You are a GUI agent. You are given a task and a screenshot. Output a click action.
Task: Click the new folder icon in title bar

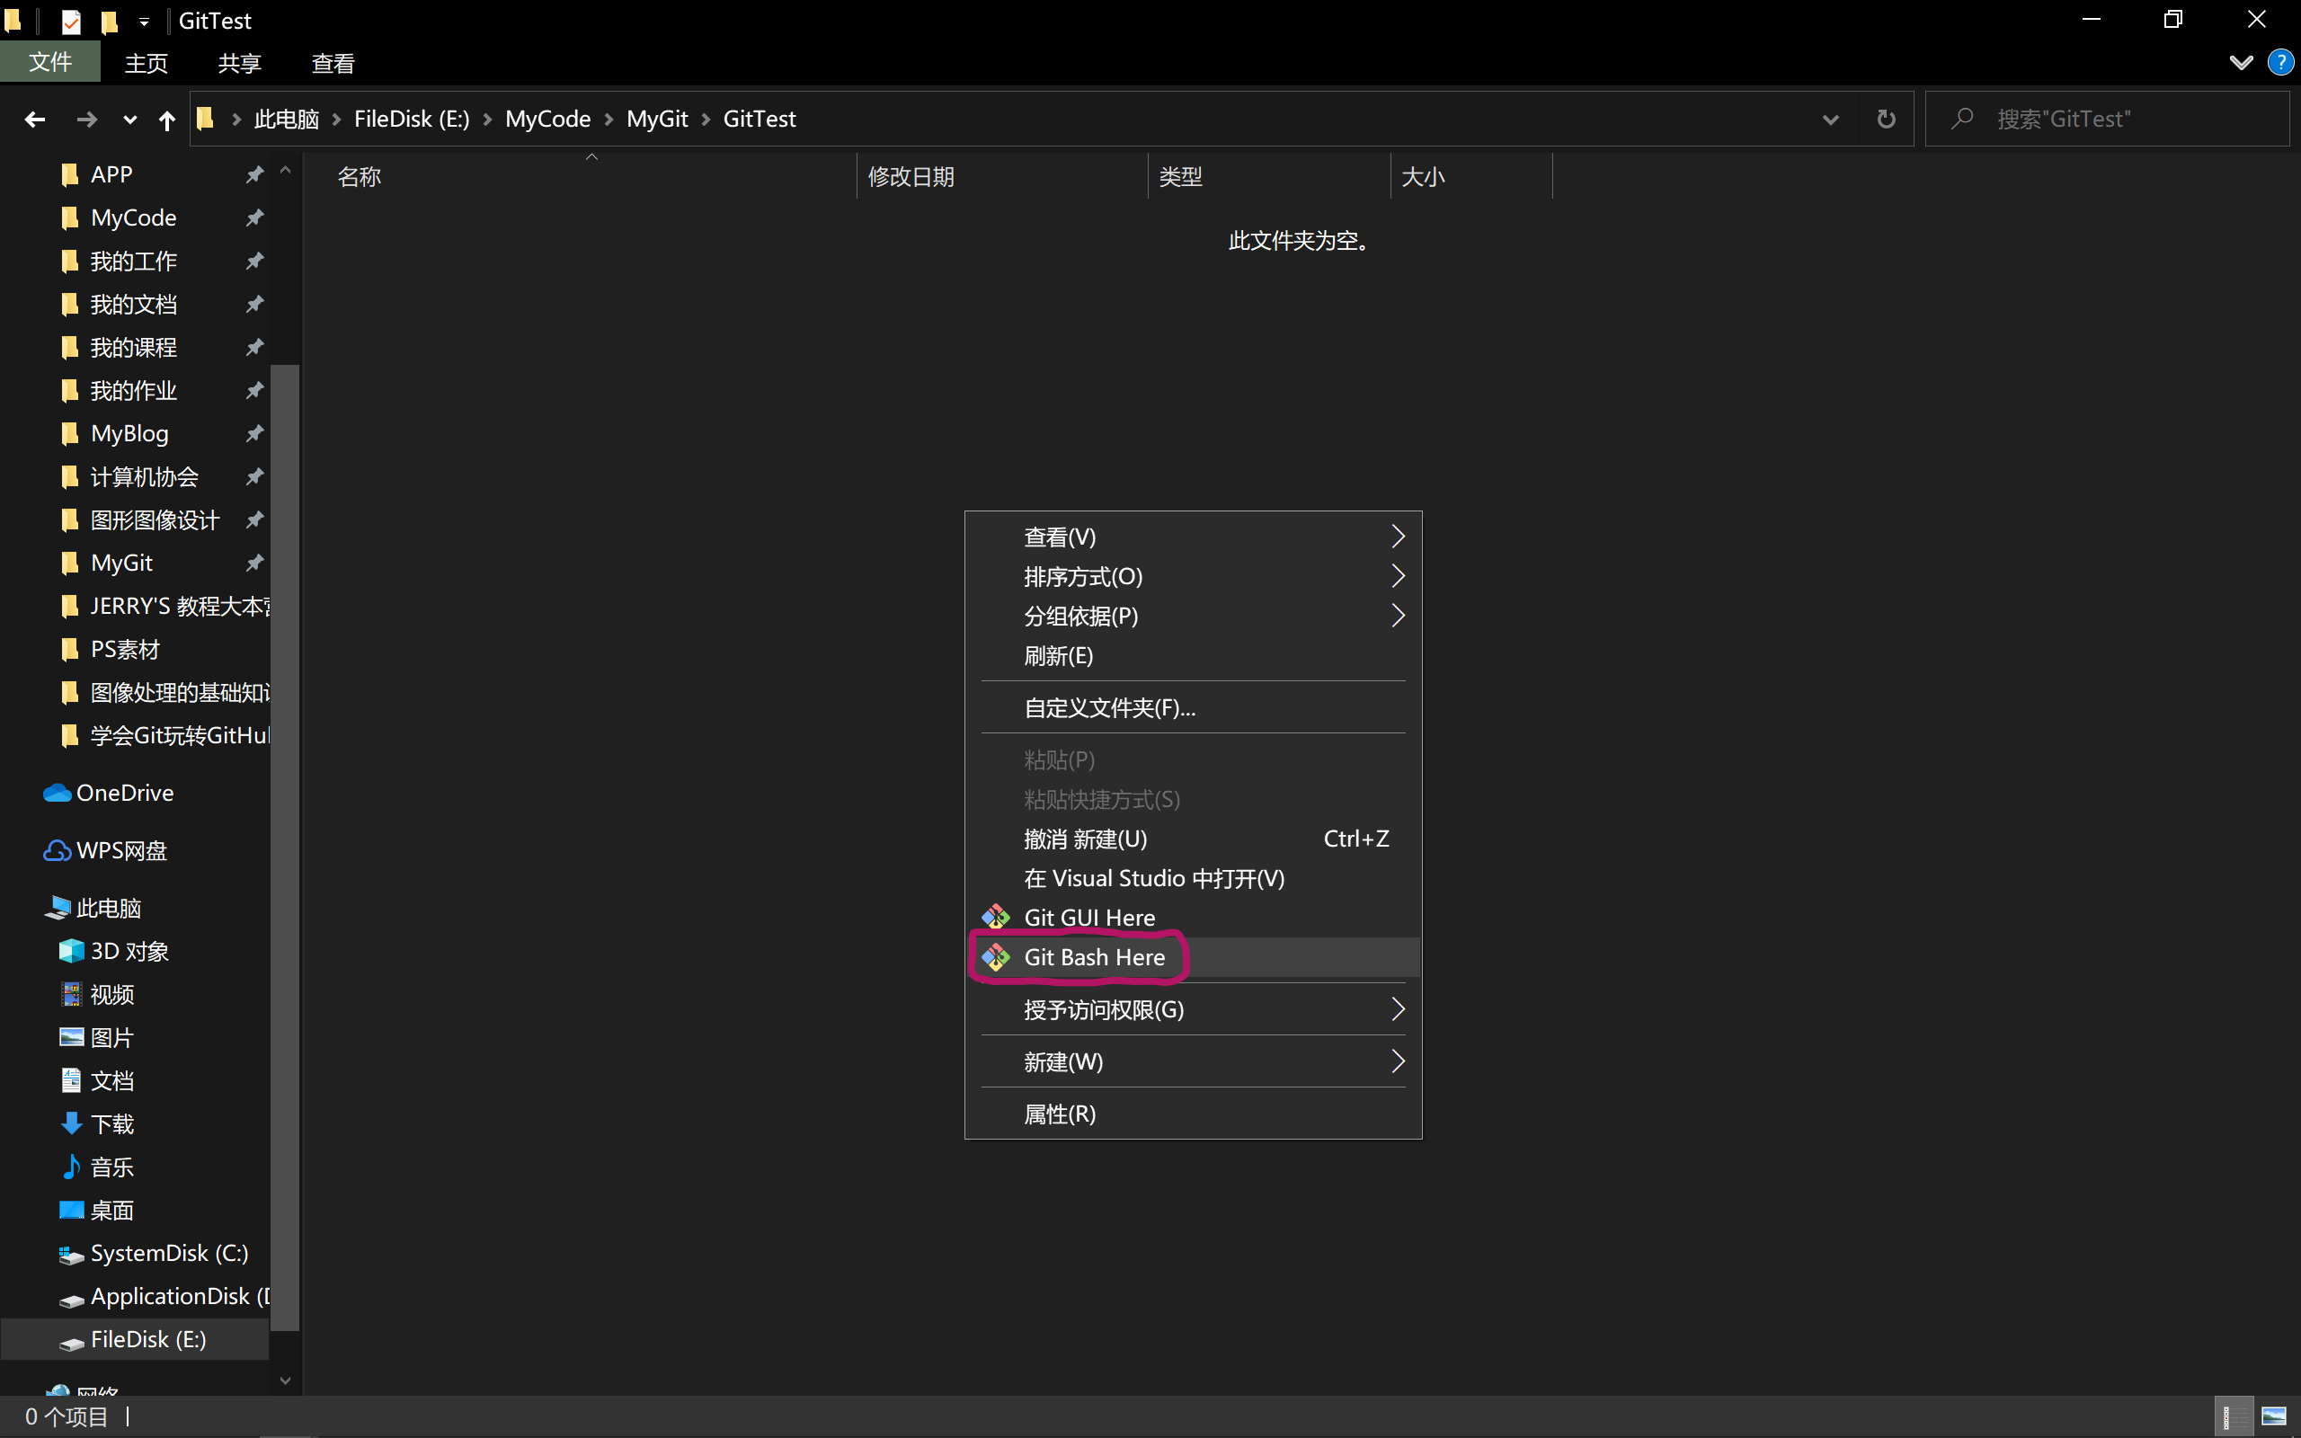(x=110, y=21)
